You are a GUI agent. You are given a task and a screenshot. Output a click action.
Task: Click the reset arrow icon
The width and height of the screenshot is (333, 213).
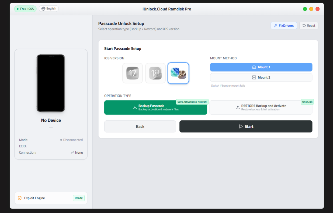coord(304,26)
